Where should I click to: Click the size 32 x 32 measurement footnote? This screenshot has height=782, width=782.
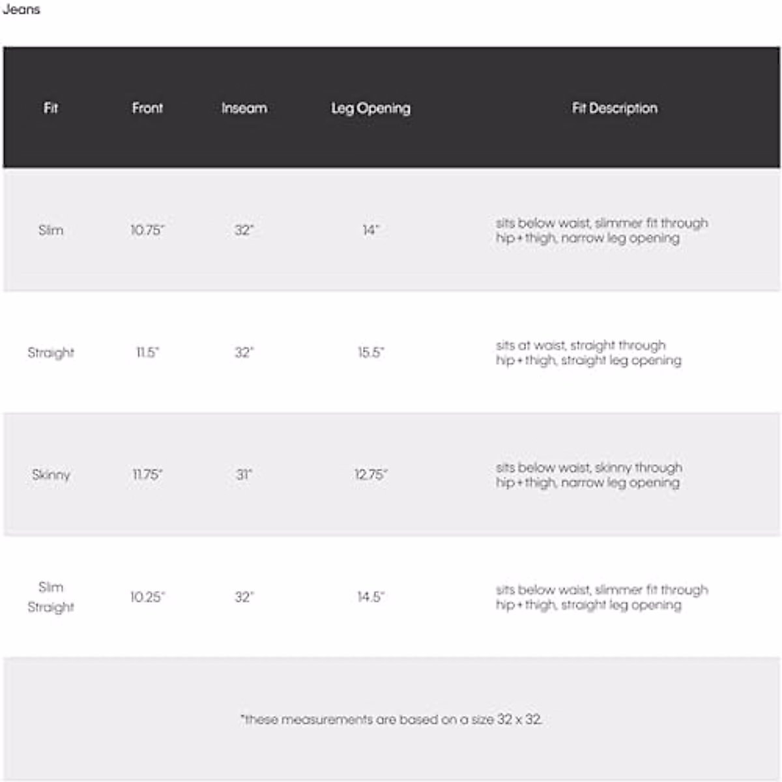tap(391, 719)
